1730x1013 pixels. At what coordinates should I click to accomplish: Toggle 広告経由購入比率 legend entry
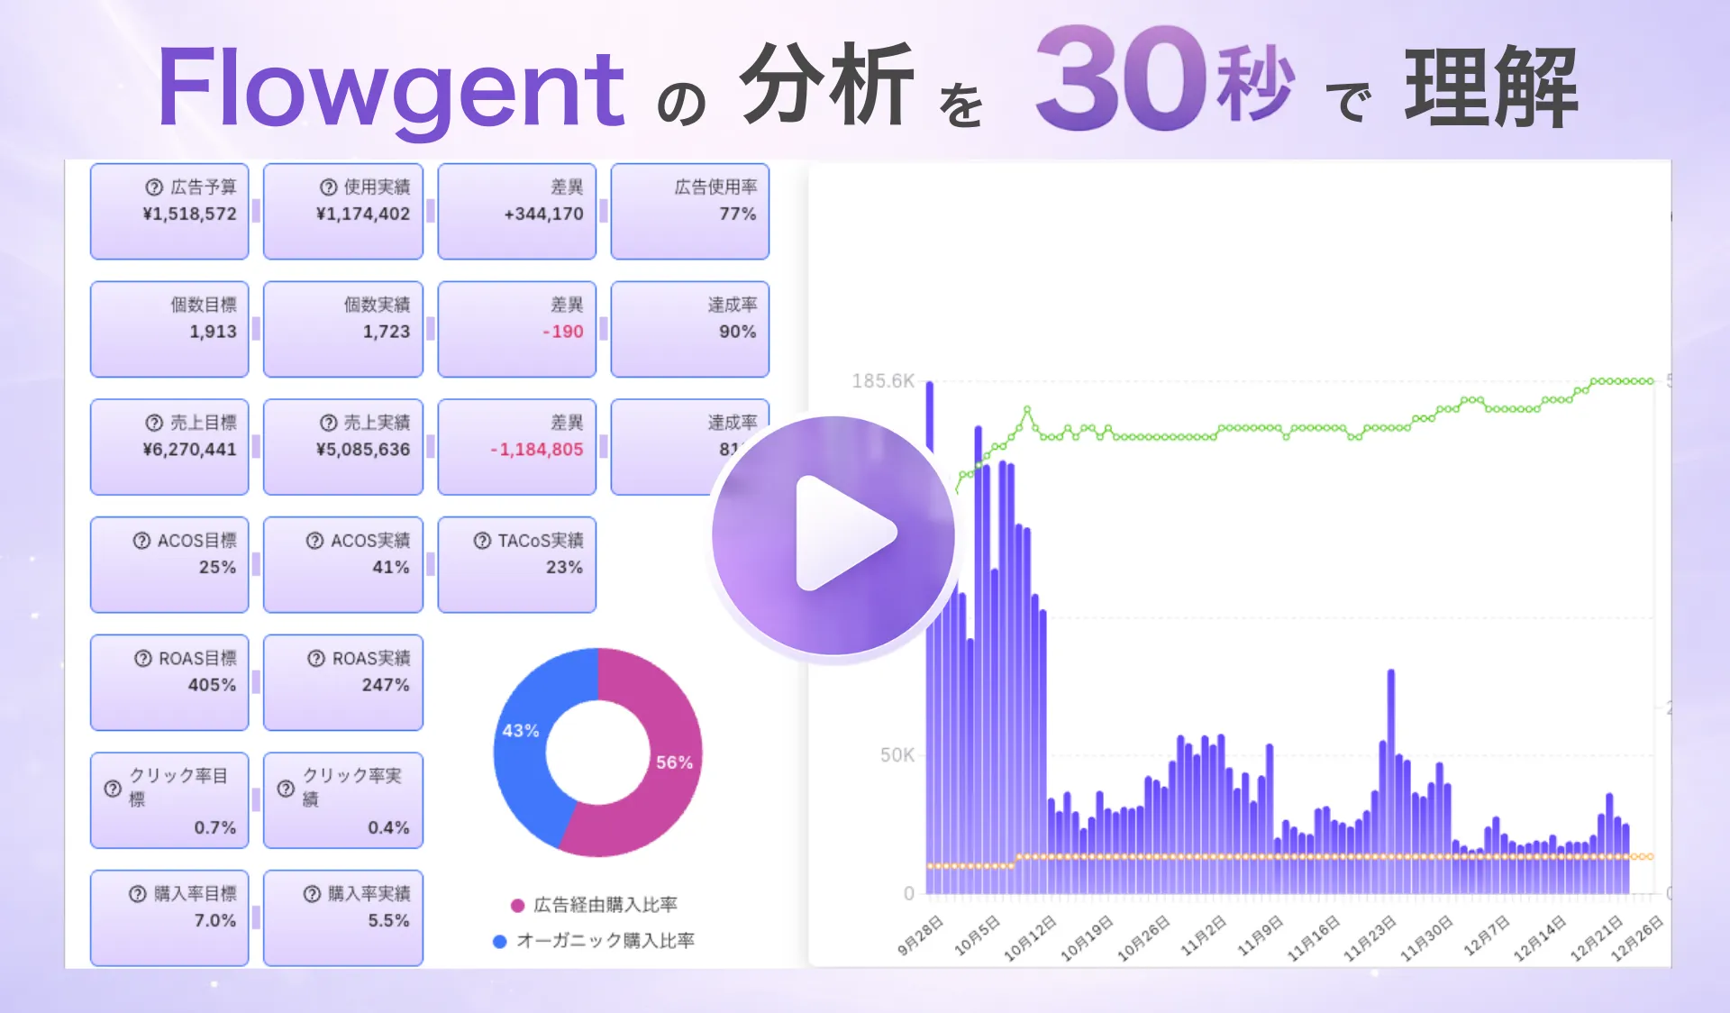(x=595, y=905)
